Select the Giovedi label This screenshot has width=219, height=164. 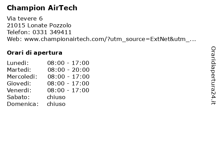19,83
